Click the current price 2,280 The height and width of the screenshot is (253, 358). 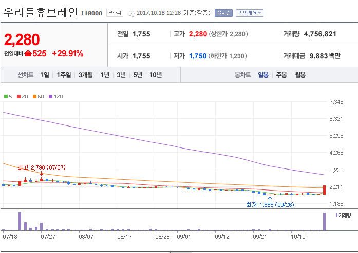pos(22,39)
